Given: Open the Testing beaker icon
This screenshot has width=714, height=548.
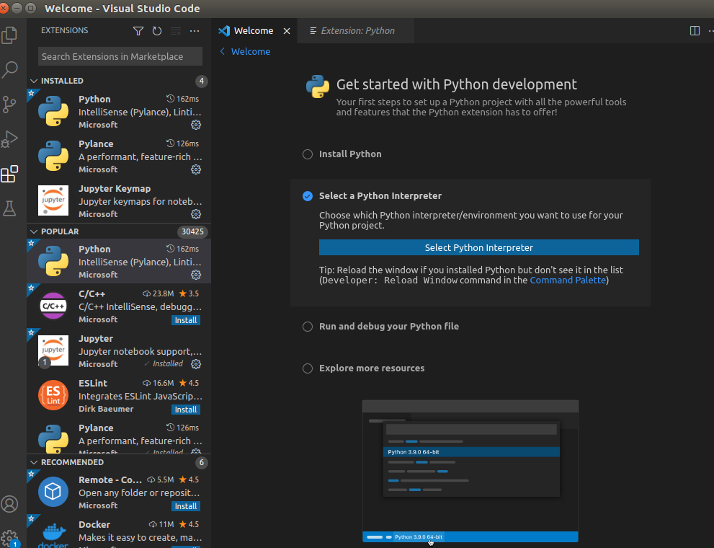Looking at the screenshot, I should tap(10, 208).
